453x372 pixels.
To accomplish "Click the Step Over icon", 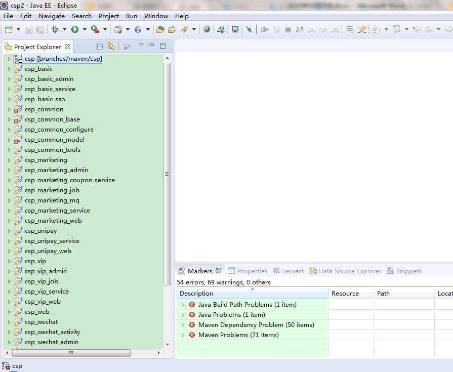I will 323,29.
